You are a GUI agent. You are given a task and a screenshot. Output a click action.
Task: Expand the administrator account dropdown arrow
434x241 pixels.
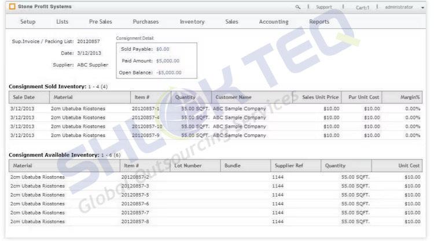click(x=422, y=8)
